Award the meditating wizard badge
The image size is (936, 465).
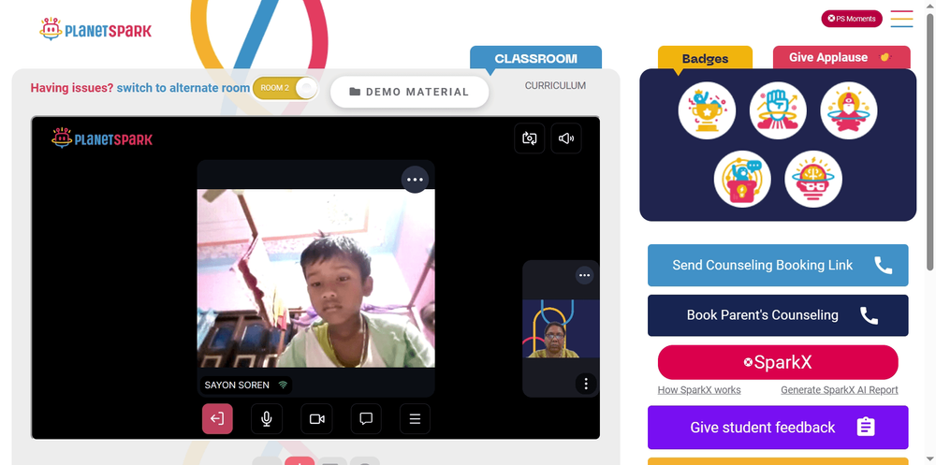(x=849, y=110)
